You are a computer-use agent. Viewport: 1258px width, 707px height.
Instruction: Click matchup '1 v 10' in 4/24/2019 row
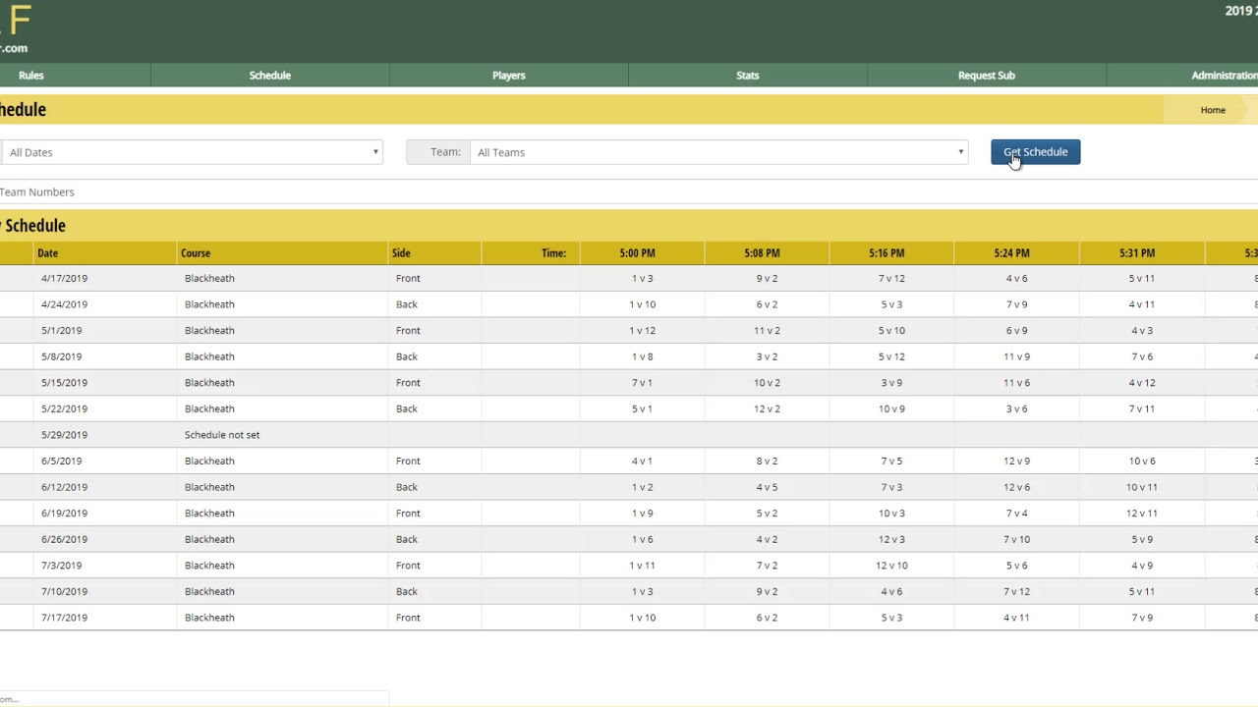point(642,304)
